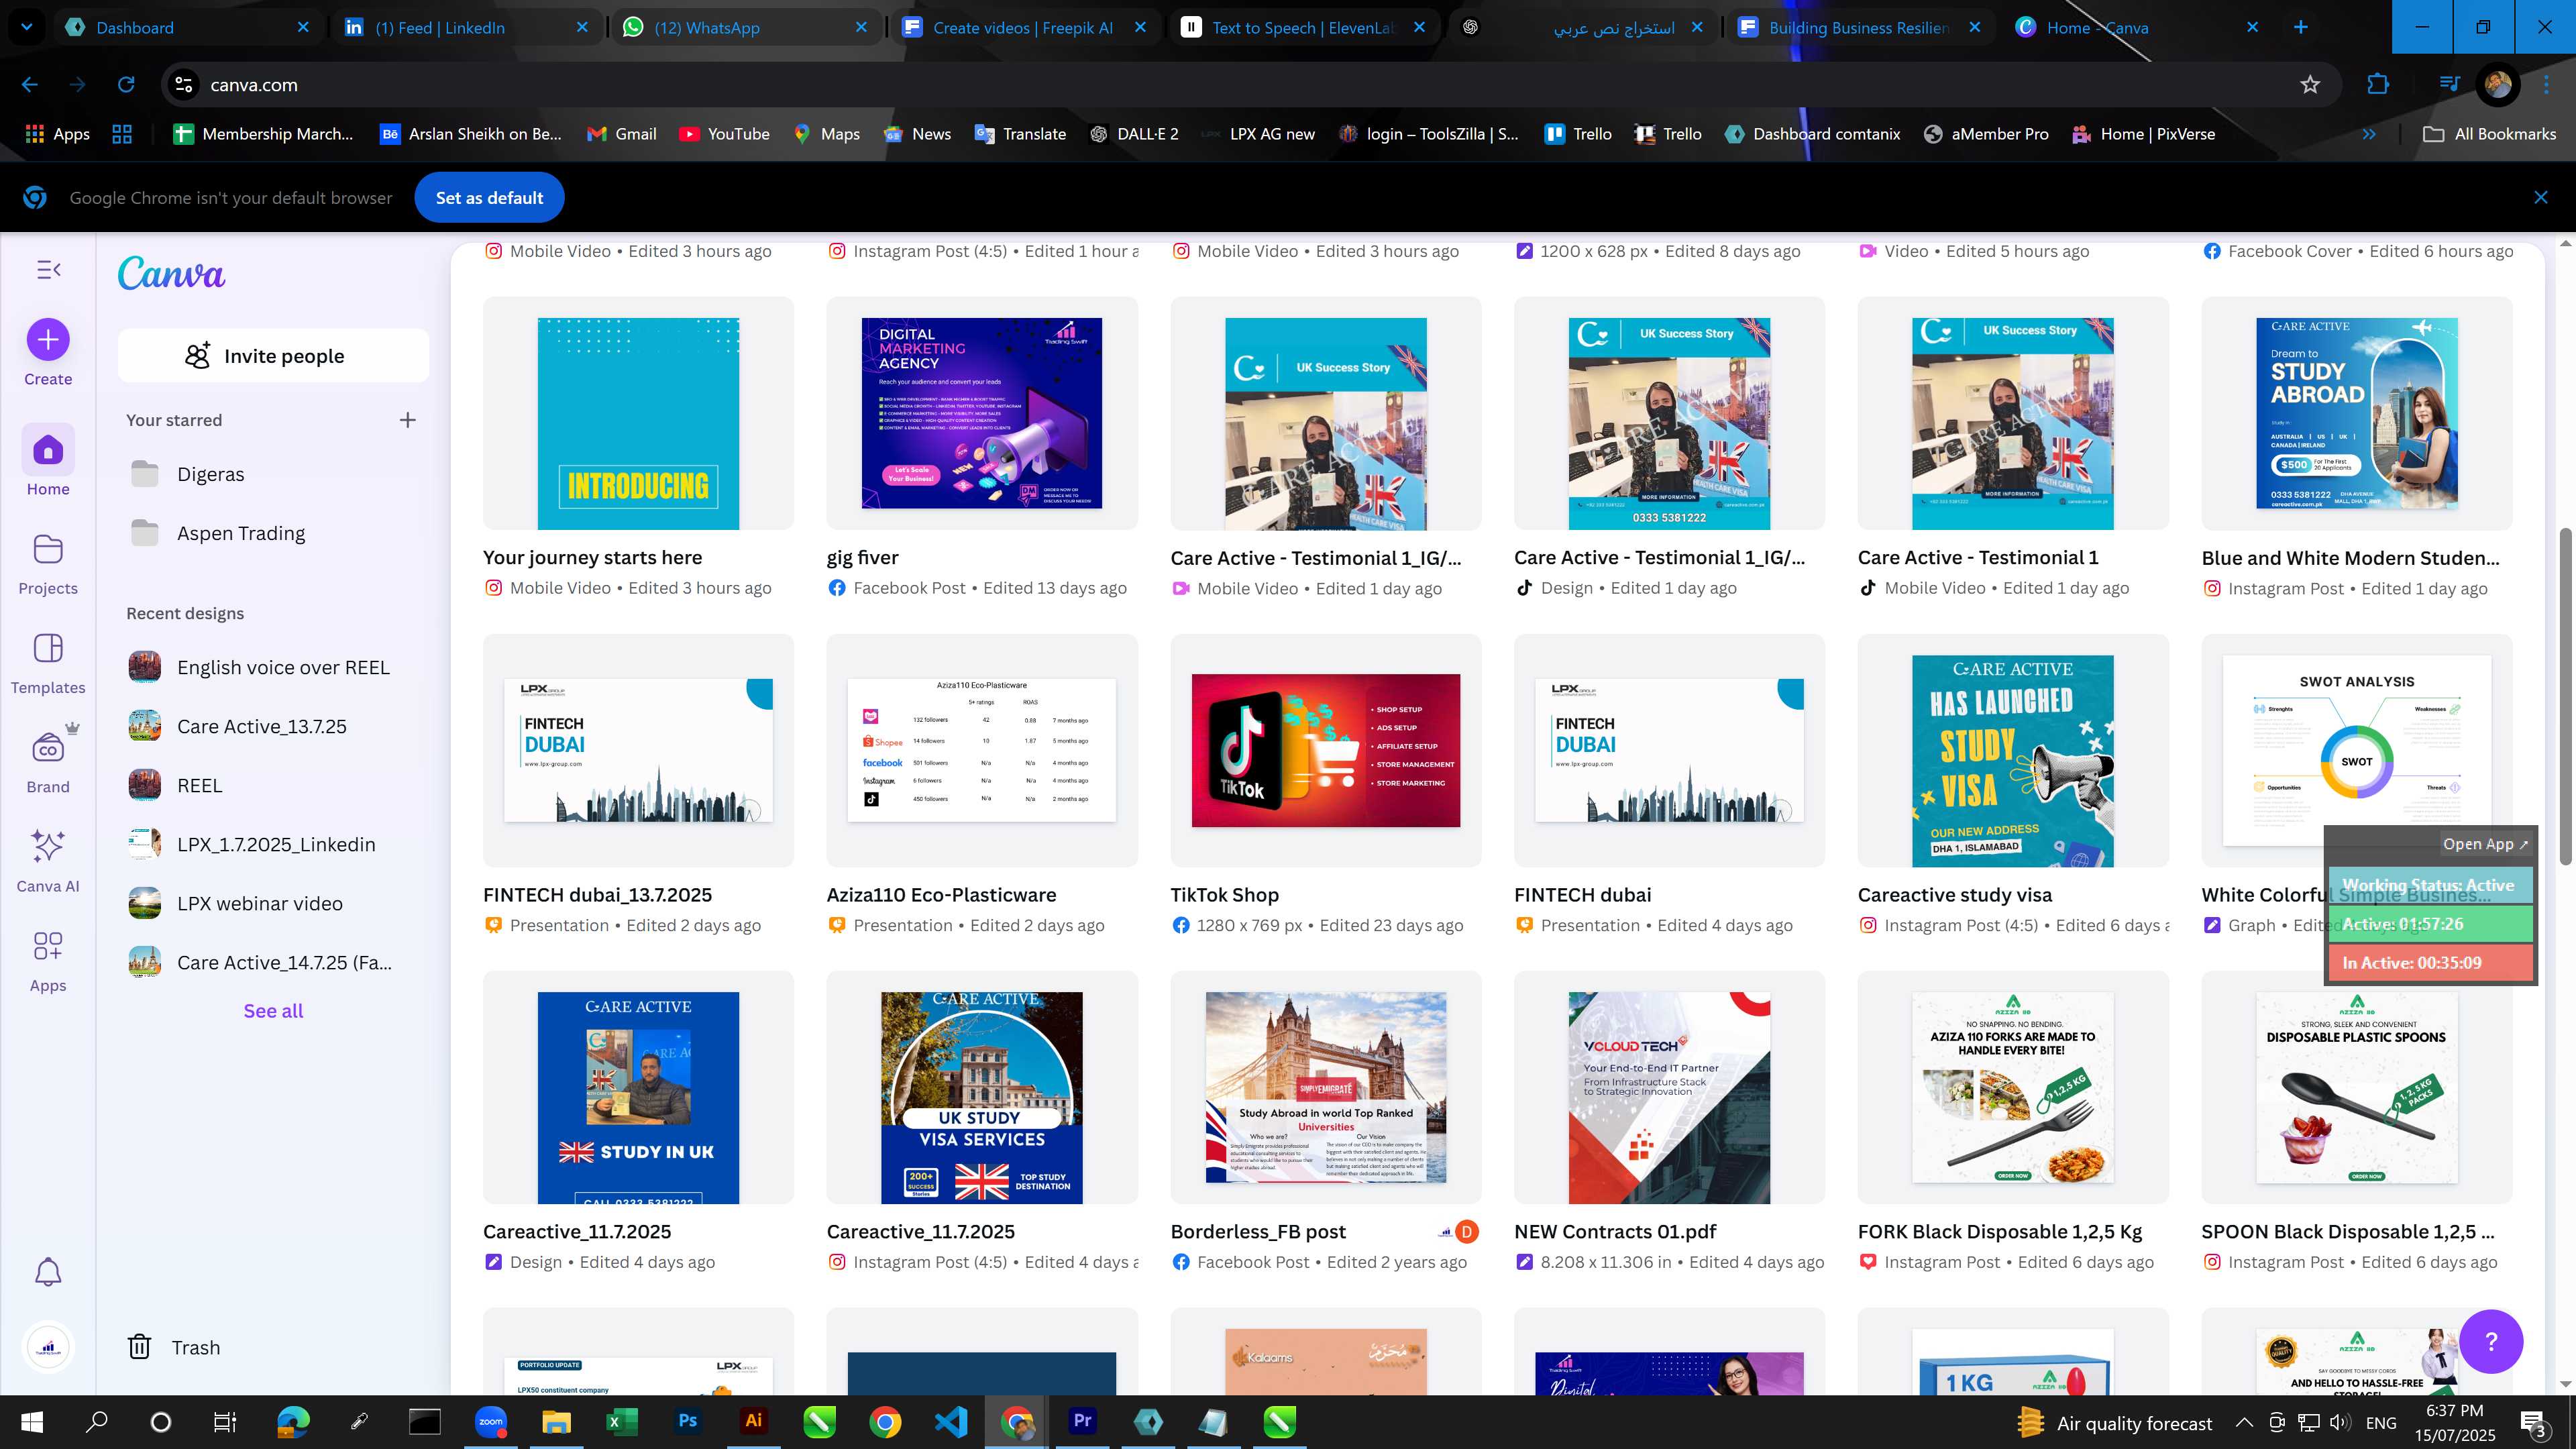
Task: Click Open App in status widget
Action: point(2485,844)
